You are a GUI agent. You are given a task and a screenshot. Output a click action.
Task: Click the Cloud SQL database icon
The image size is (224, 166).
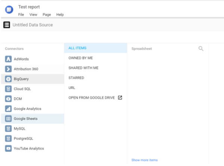coord(8,89)
